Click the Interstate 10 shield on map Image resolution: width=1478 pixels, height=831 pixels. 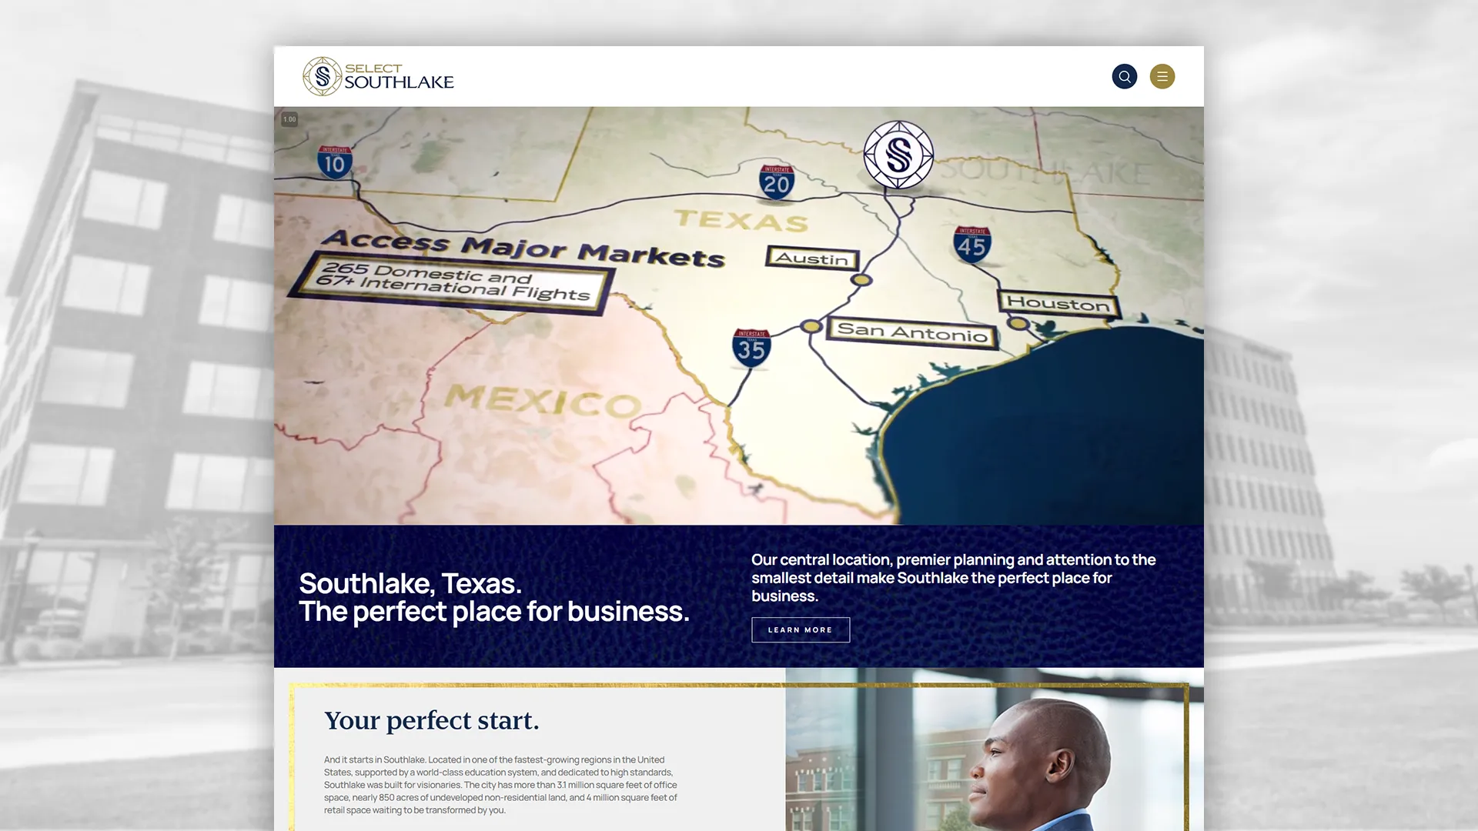(x=335, y=162)
